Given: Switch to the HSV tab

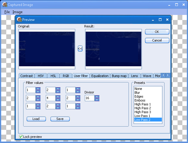Looking at the screenshot, I should (41, 76).
